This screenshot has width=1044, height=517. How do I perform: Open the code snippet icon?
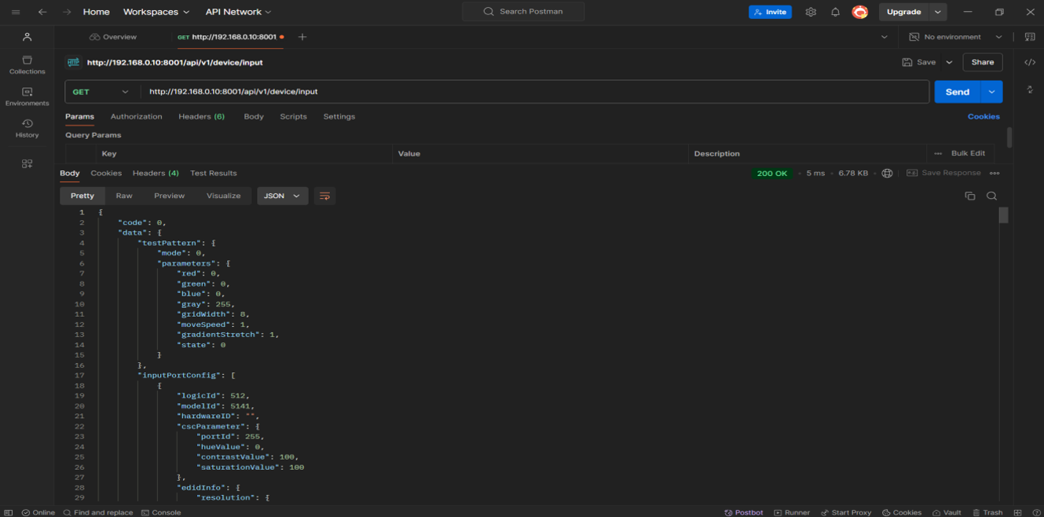[x=1030, y=62]
